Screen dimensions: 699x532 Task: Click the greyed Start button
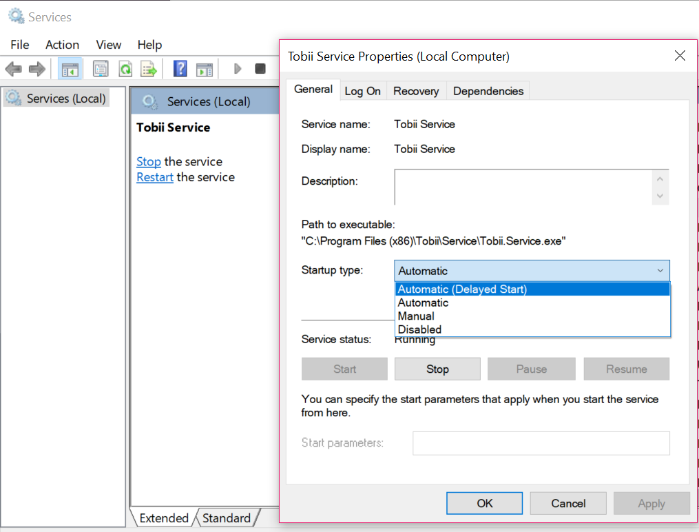pyautogui.click(x=344, y=369)
